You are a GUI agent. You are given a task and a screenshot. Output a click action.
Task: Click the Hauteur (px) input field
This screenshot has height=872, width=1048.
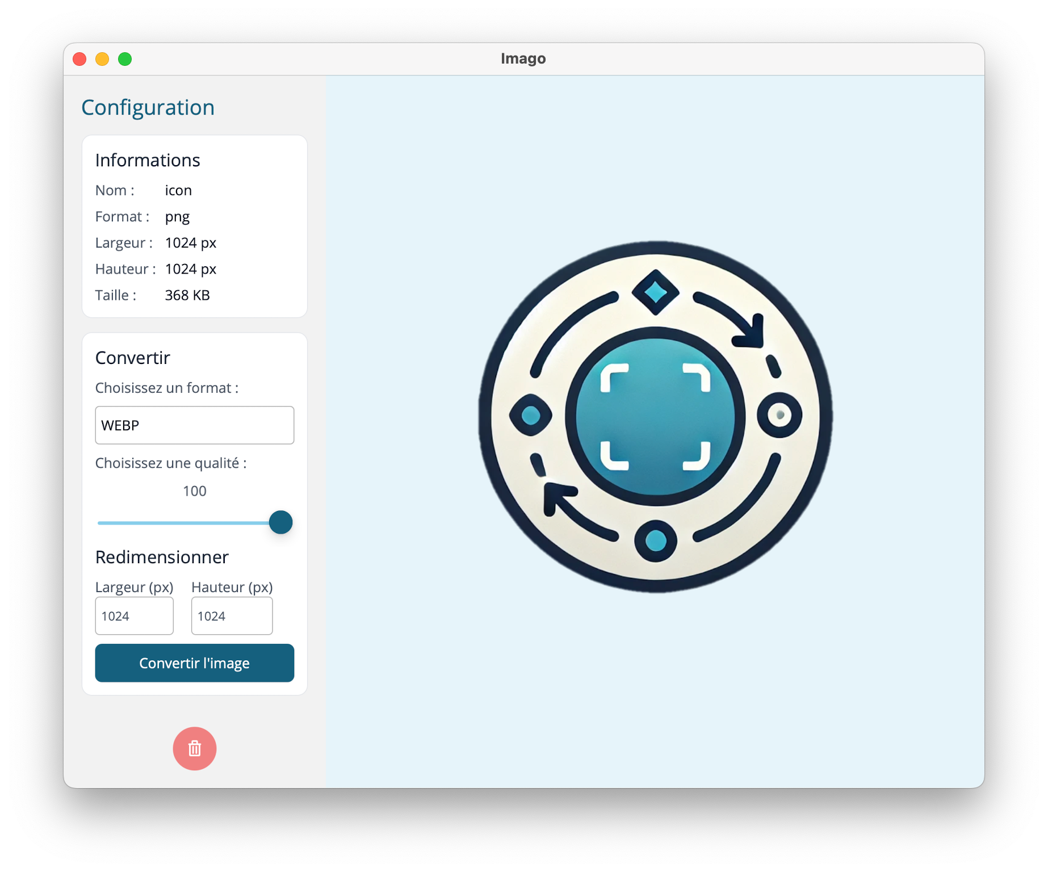click(x=232, y=616)
